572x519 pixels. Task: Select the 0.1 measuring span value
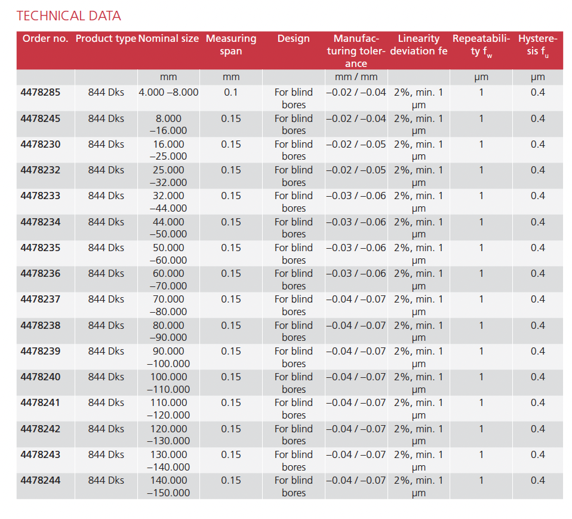(x=231, y=93)
